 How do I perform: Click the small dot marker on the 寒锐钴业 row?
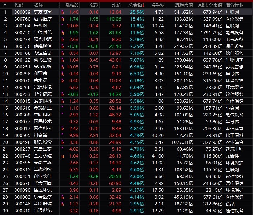click(x=62, y=106)
